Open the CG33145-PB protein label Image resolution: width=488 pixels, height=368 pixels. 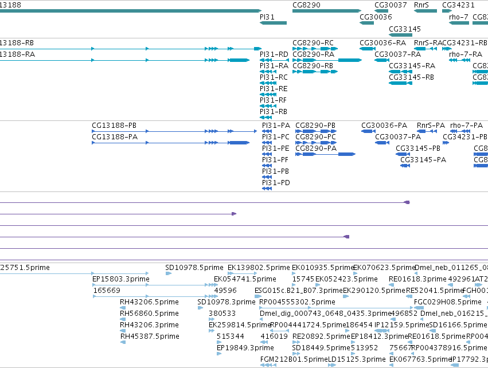[x=418, y=148]
